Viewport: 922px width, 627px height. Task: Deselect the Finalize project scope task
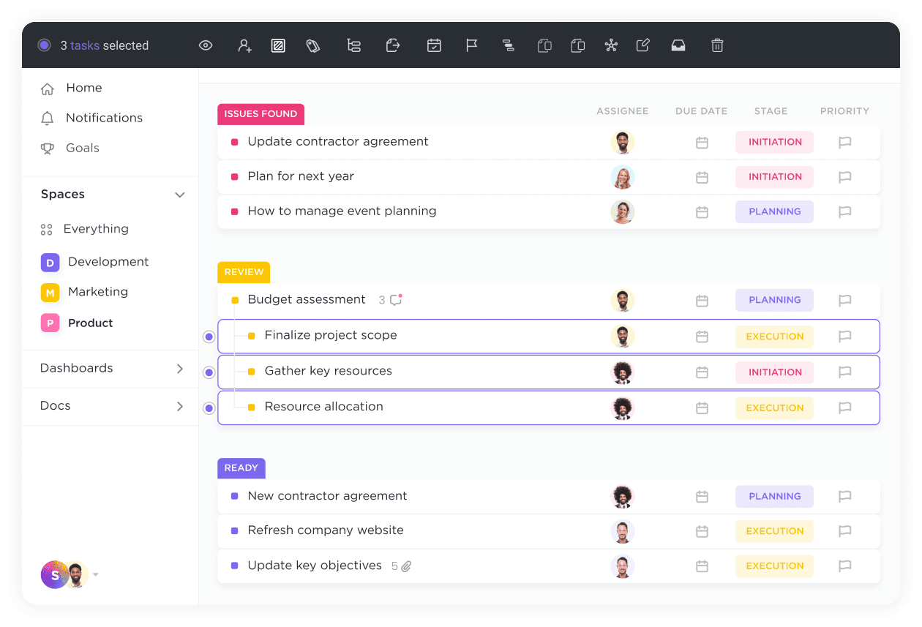(x=209, y=337)
